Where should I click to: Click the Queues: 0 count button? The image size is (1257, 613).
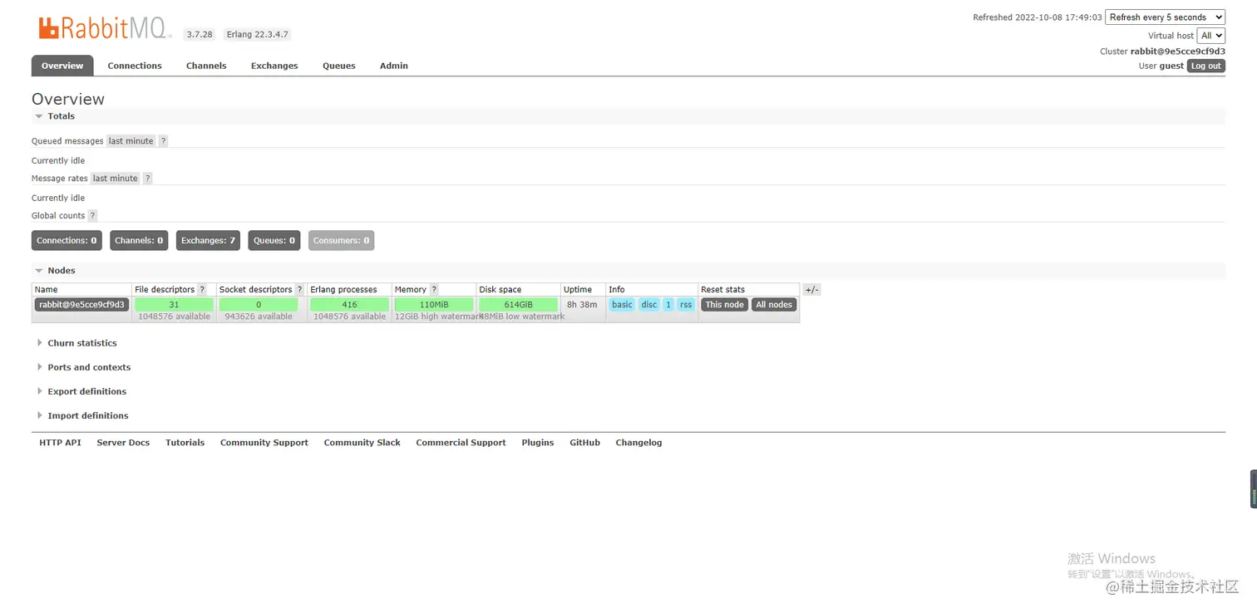pyautogui.click(x=274, y=241)
